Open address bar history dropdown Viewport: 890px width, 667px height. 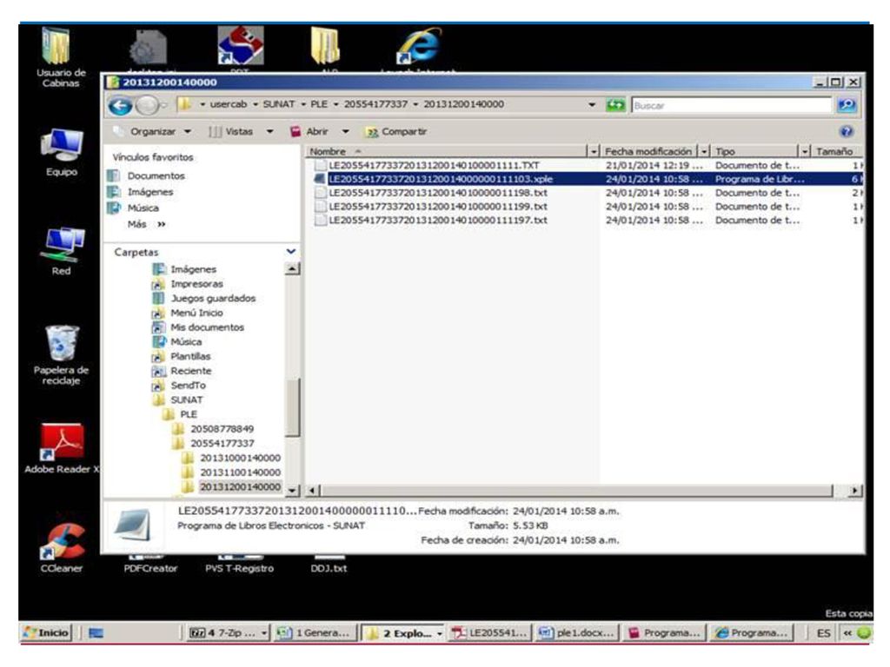[592, 105]
